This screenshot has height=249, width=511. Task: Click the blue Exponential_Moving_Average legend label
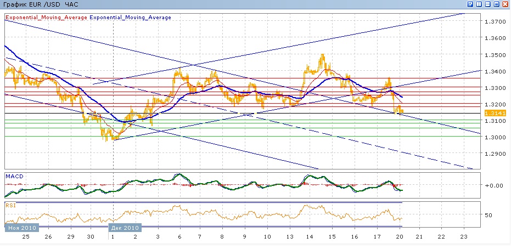click(x=130, y=18)
